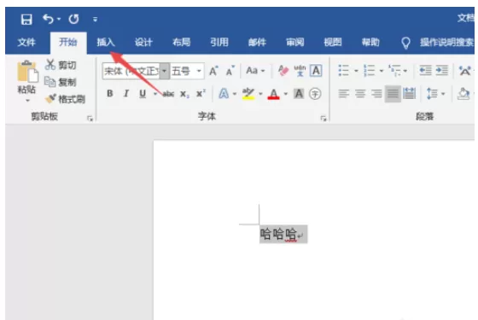Click the 五号 font size box

(183, 71)
